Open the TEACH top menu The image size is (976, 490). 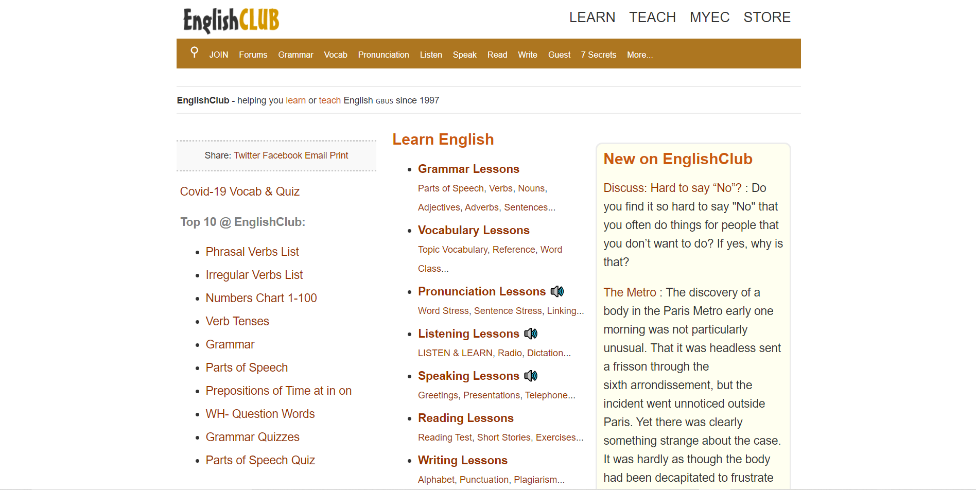point(652,17)
